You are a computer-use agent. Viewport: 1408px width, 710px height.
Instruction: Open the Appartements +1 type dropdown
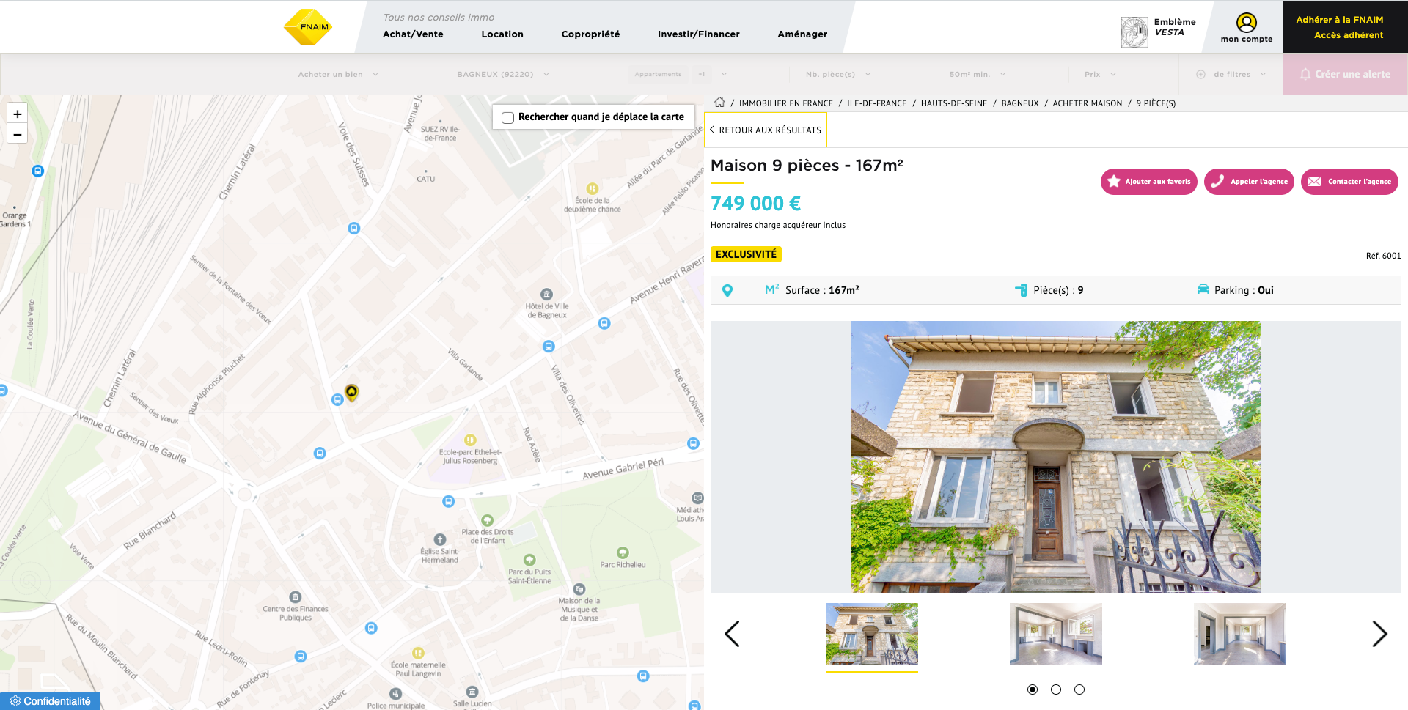coord(678,74)
